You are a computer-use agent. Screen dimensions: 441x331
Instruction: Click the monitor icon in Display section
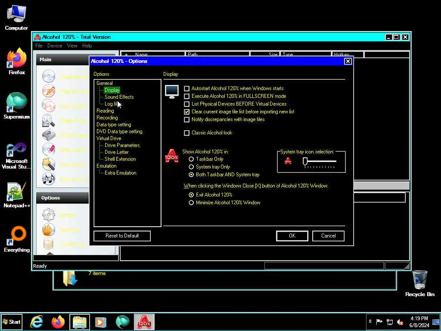pos(172,92)
